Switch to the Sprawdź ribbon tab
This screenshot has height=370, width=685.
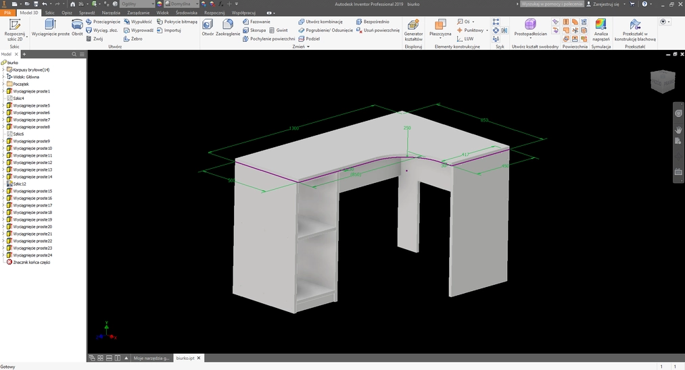click(87, 13)
